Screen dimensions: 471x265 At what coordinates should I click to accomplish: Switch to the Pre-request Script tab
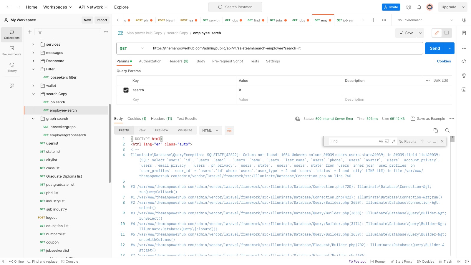228,61
